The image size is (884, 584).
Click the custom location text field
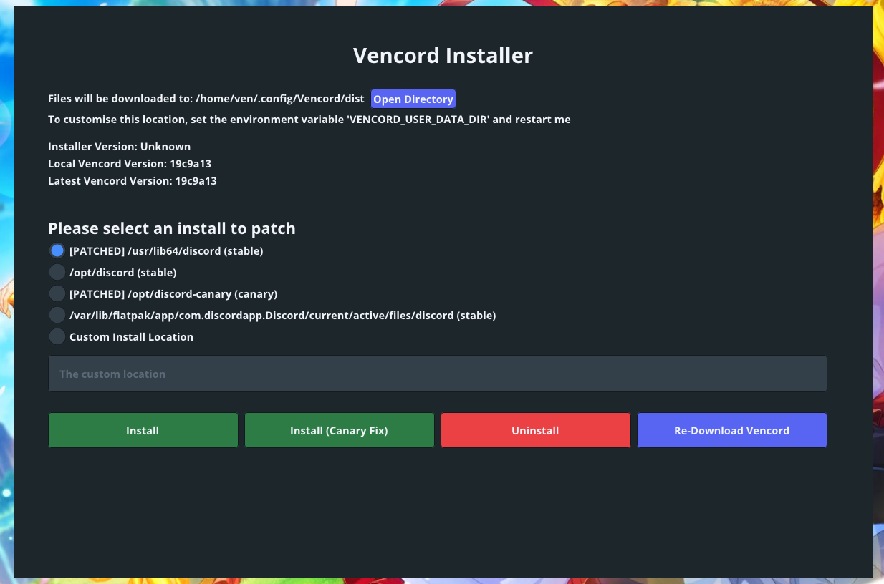tap(437, 373)
